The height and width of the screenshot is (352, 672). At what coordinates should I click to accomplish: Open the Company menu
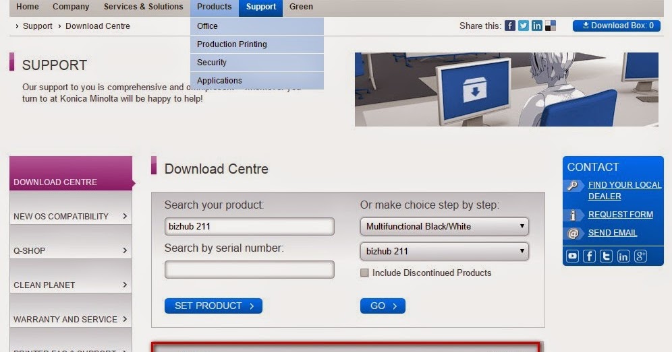click(x=71, y=7)
